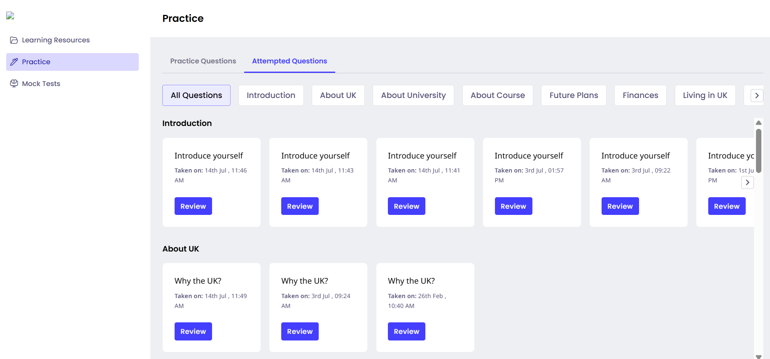This screenshot has height=359, width=770.
Task: Filter by Introduction category
Action: (x=271, y=95)
